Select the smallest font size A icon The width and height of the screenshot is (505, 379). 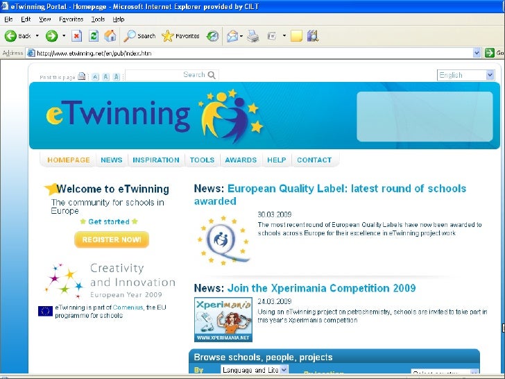tap(95, 76)
